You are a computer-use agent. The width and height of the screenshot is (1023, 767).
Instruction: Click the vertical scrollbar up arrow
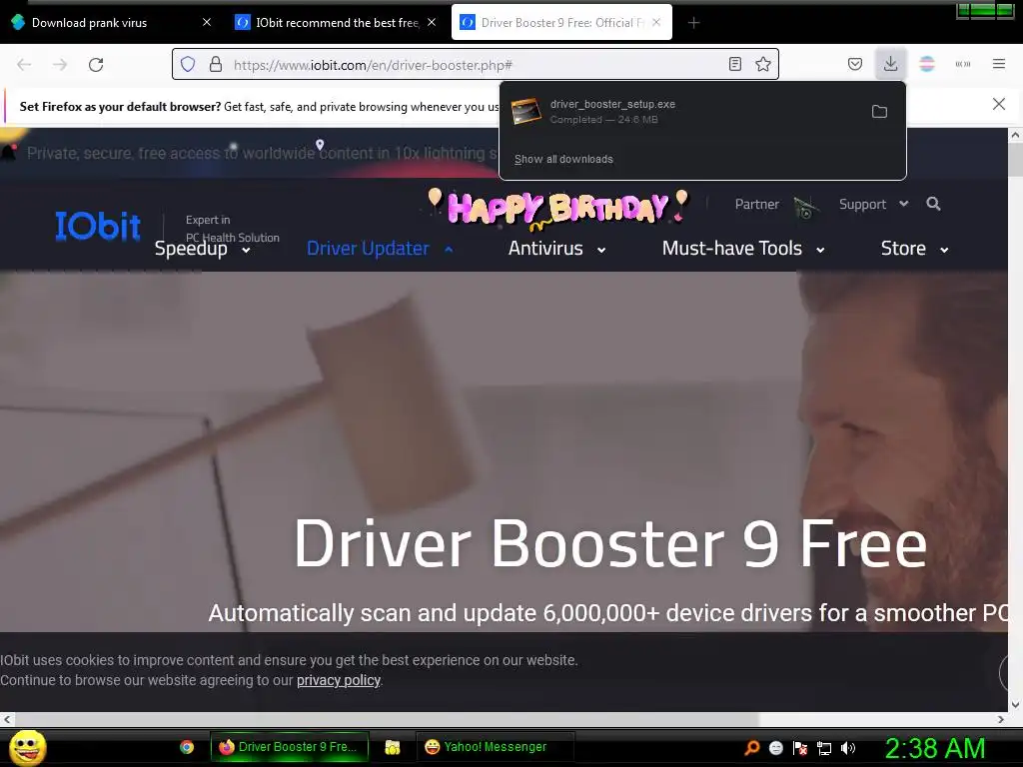click(x=1015, y=135)
